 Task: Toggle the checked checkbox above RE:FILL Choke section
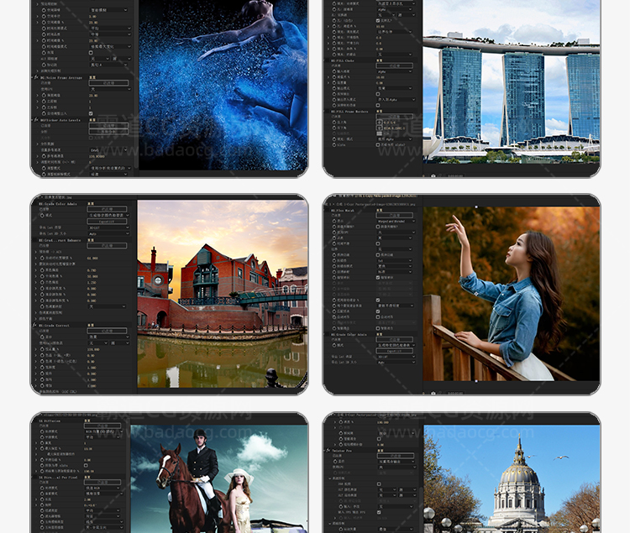click(378, 20)
